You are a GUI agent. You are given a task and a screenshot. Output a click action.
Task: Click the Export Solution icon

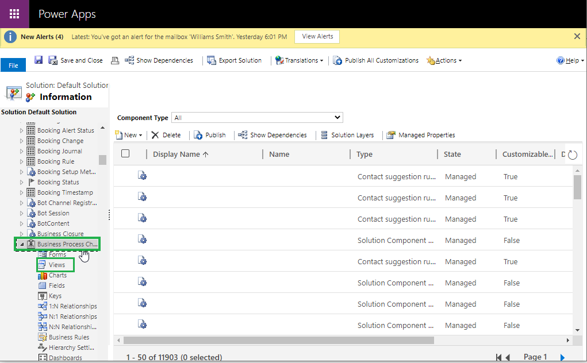click(211, 60)
